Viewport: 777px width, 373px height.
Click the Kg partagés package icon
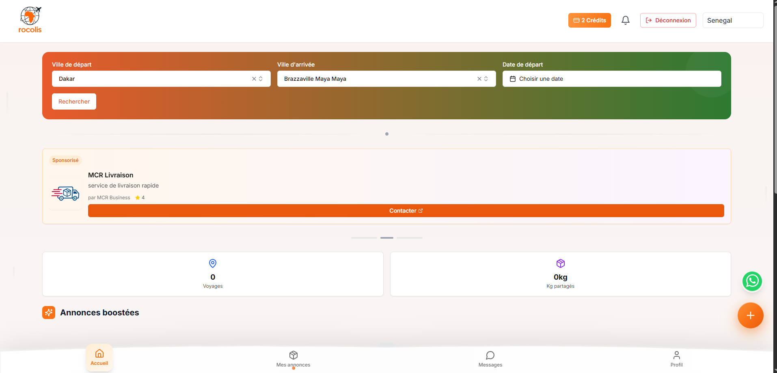[x=560, y=263]
